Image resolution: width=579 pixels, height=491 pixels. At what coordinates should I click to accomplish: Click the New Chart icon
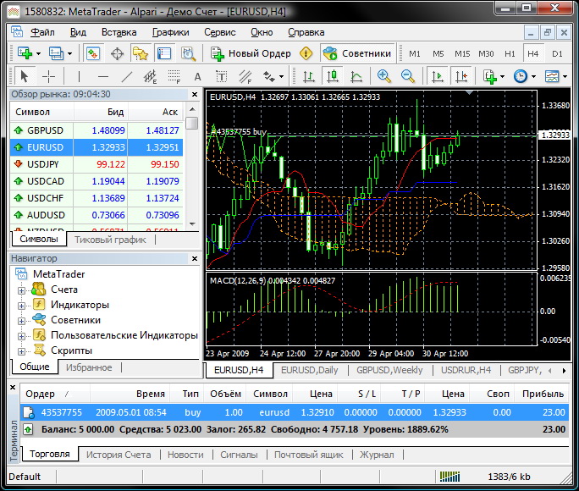point(25,53)
